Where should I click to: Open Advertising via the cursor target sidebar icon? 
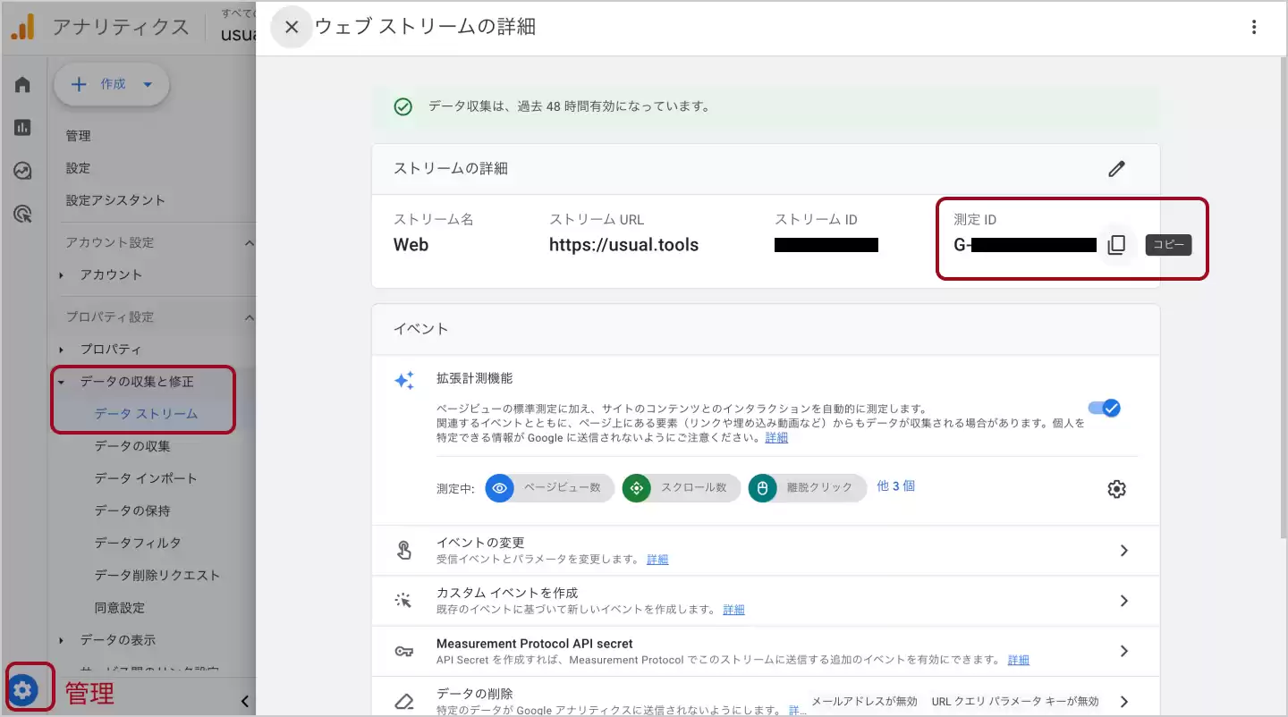pyautogui.click(x=23, y=214)
